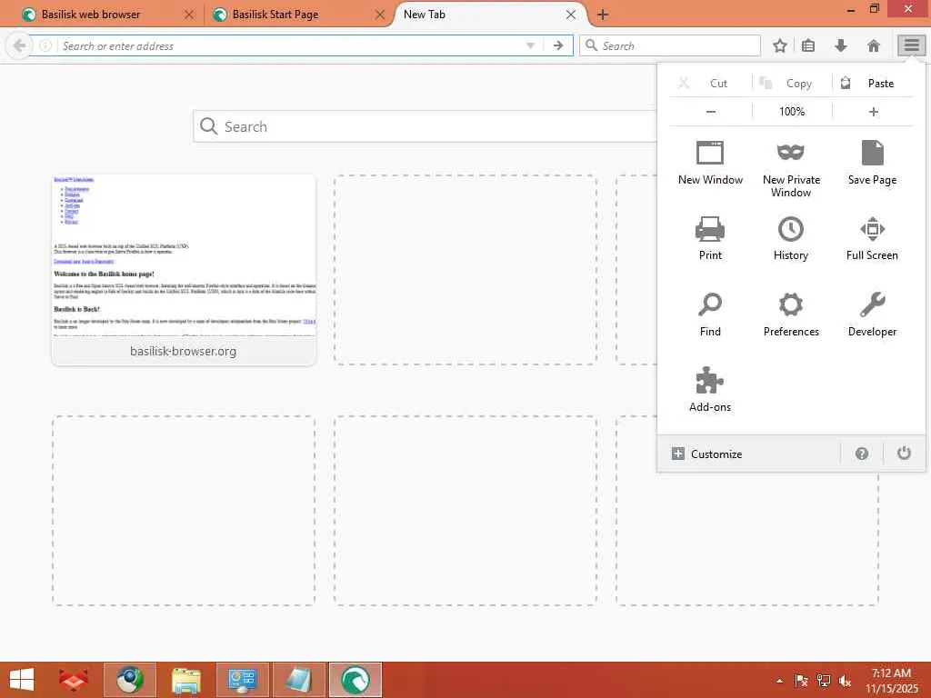
Task: Click the Exit power icon
Action: click(x=904, y=454)
